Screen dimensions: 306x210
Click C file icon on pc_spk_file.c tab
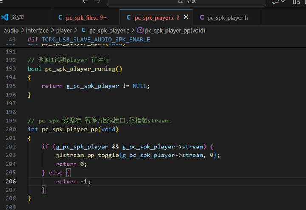pyautogui.click(x=60, y=17)
